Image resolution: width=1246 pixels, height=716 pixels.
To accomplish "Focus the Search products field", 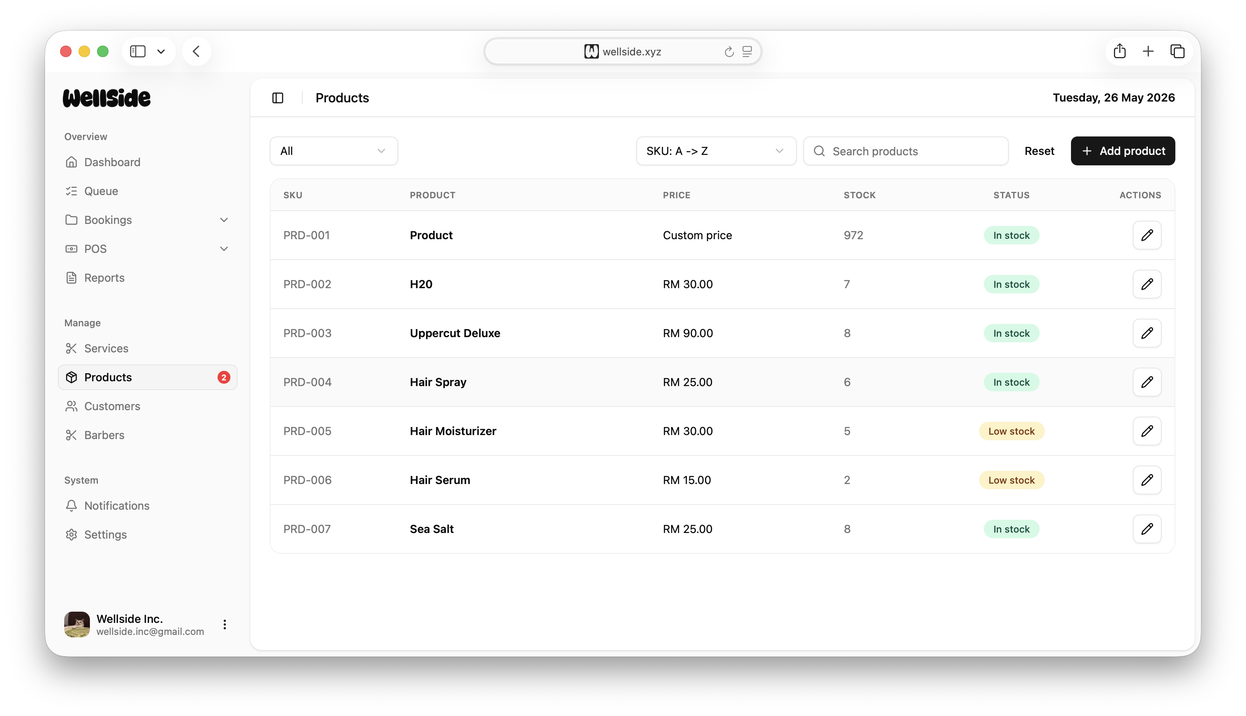I will [905, 151].
